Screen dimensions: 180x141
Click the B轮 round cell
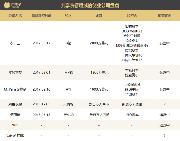point(68,43)
